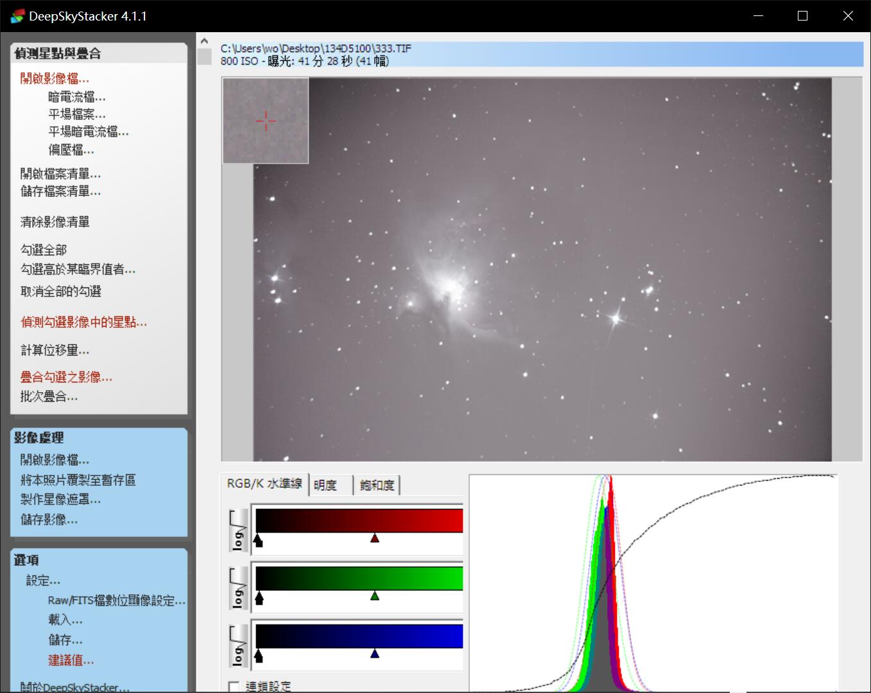Open 開啟影像檔 under 偵測星點與疊合
The height and width of the screenshot is (693, 871).
55,78
